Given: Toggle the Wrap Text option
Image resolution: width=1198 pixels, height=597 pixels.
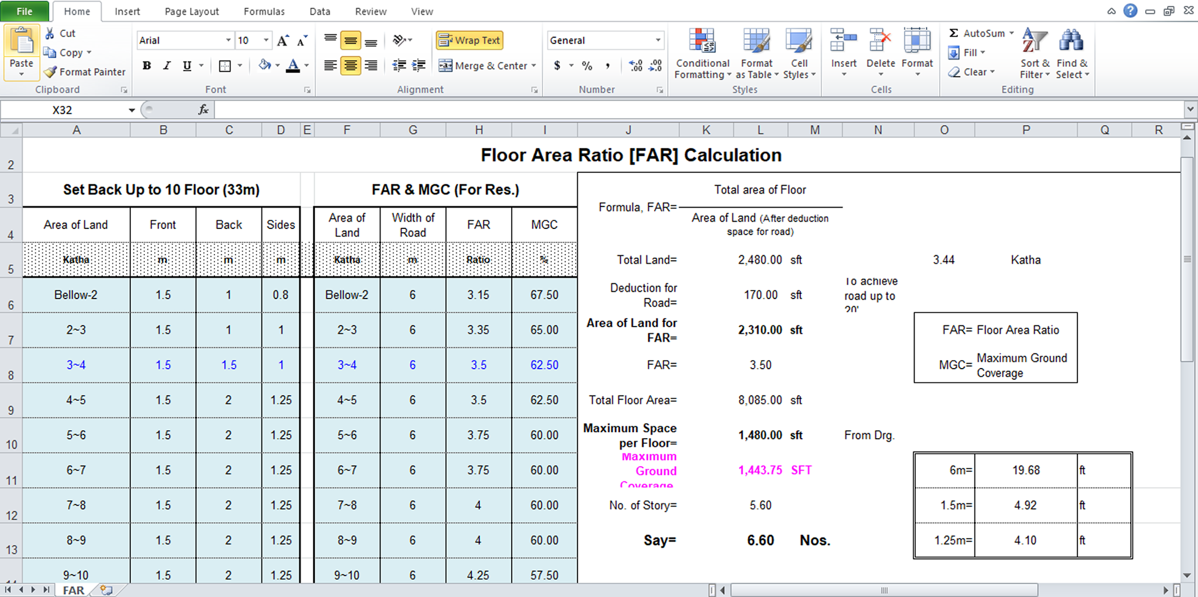Looking at the screenshot, I should click(469, 41).
